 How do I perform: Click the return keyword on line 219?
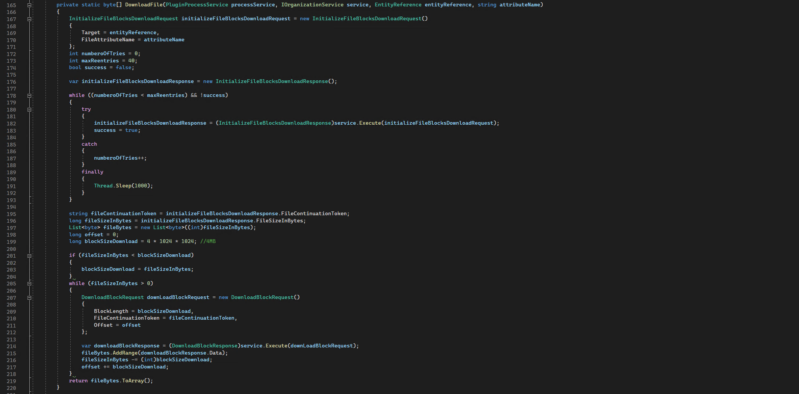pyautogui.click(x=78, y=380)
